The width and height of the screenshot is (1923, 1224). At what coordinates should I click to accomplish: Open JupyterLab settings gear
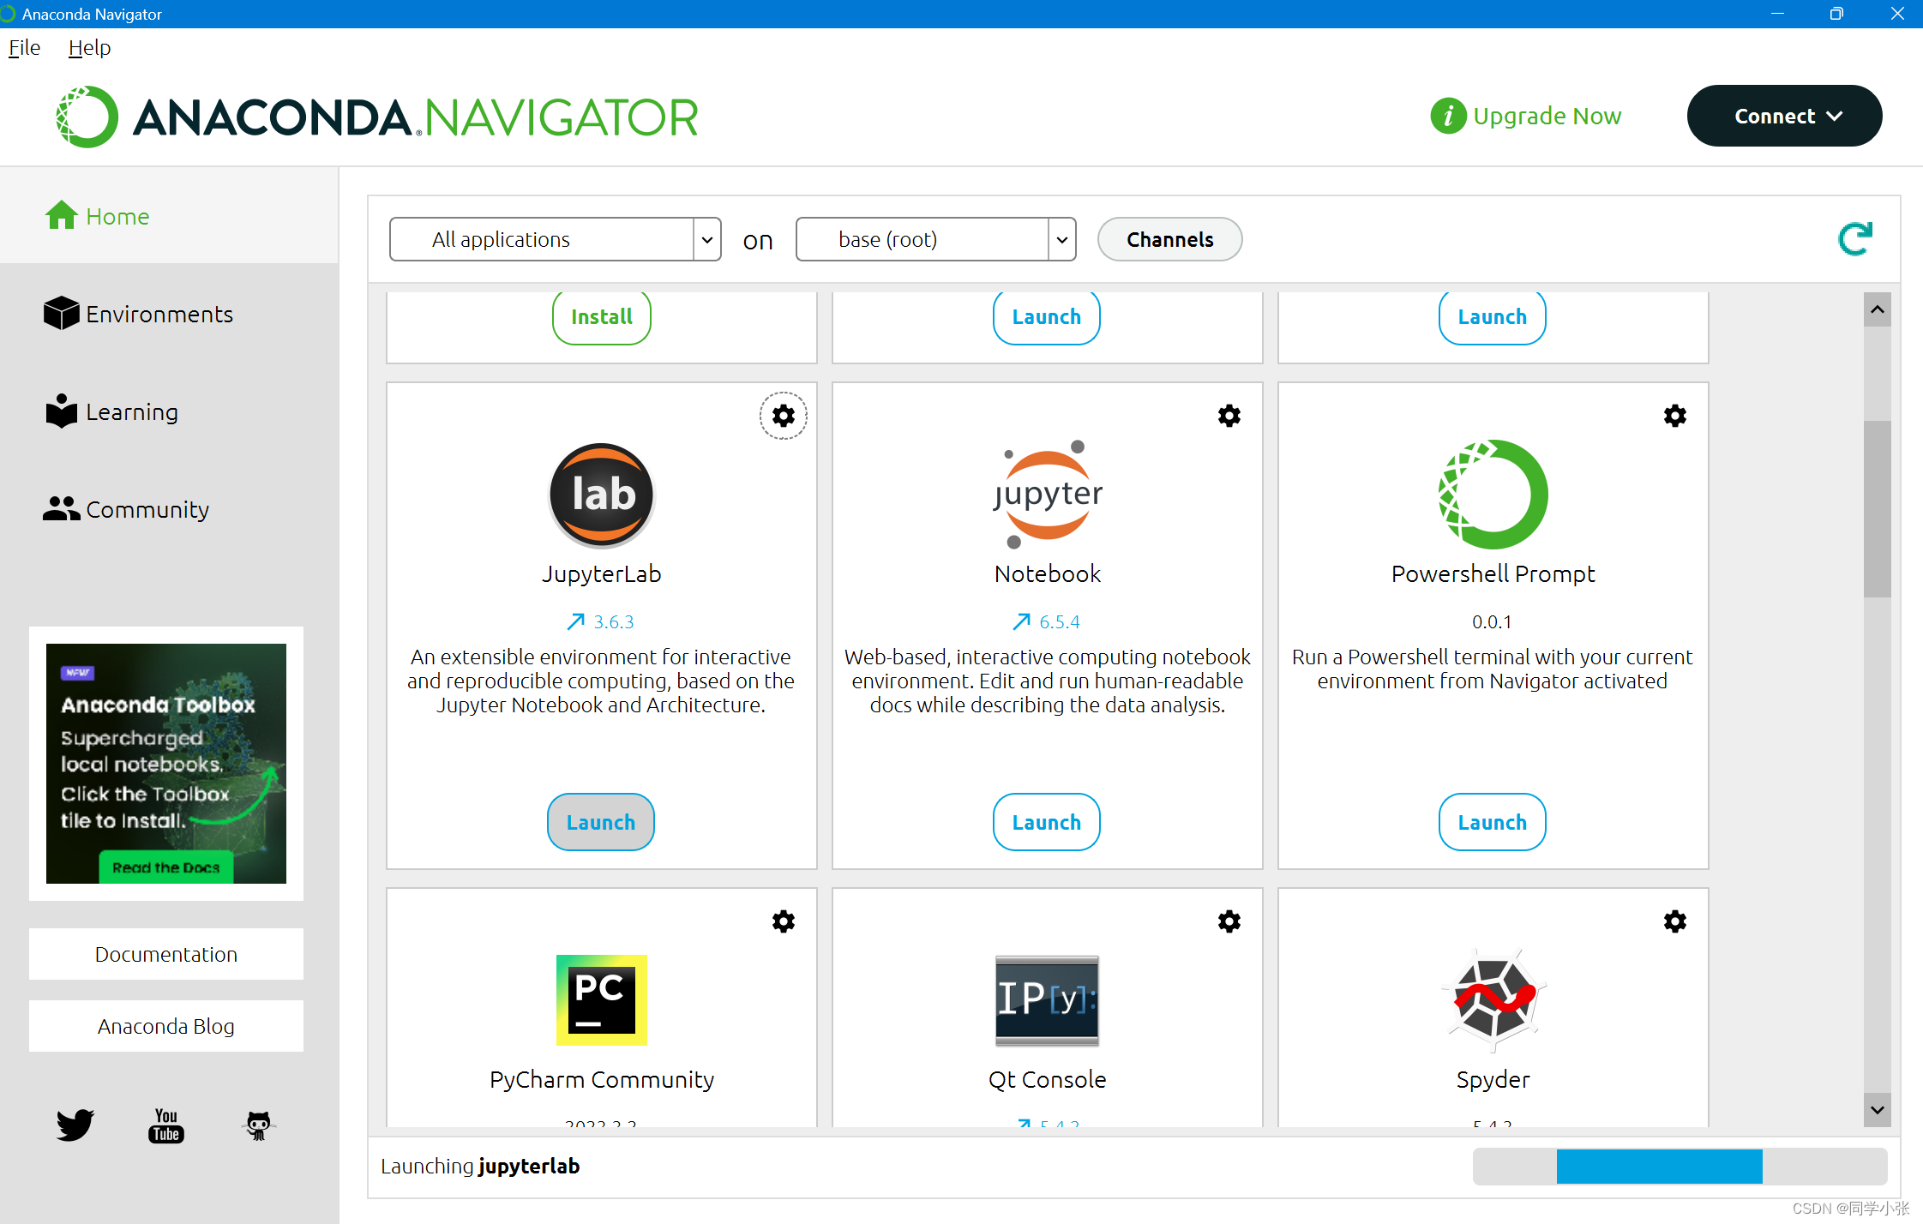pos(784,416)
